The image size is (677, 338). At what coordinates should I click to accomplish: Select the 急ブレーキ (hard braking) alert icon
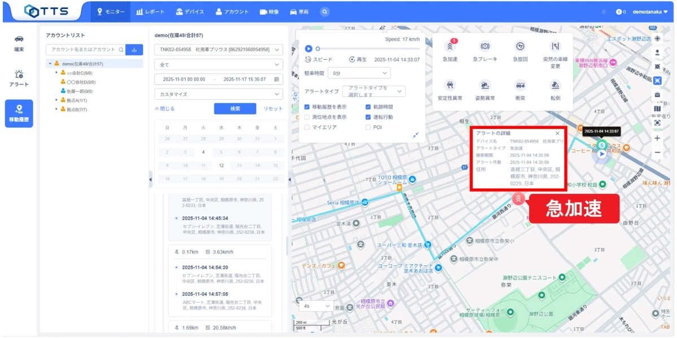point(485,45)
